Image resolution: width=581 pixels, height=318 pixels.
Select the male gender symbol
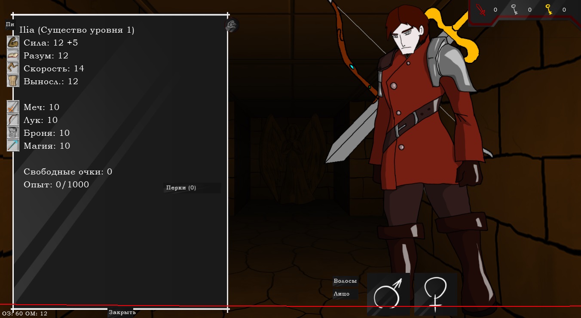[388, 294]
